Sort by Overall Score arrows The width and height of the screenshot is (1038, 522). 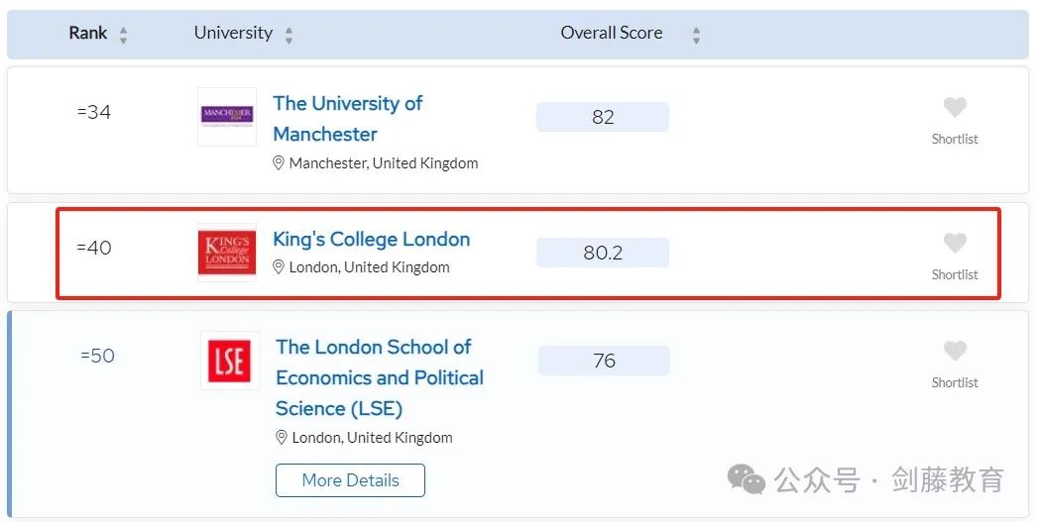point(696,36)
